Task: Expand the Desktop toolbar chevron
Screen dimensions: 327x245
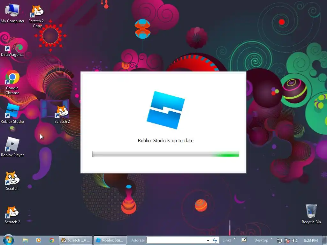Action: point(272,239)
